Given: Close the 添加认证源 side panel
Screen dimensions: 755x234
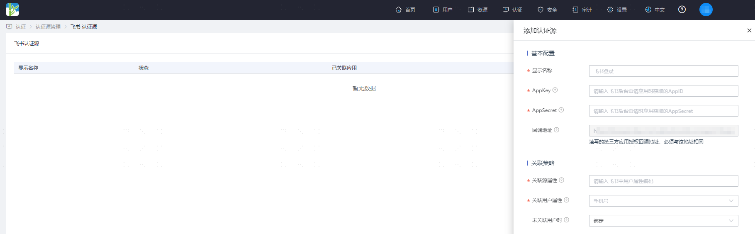Looking at the screenshot, I should [749, 30].
